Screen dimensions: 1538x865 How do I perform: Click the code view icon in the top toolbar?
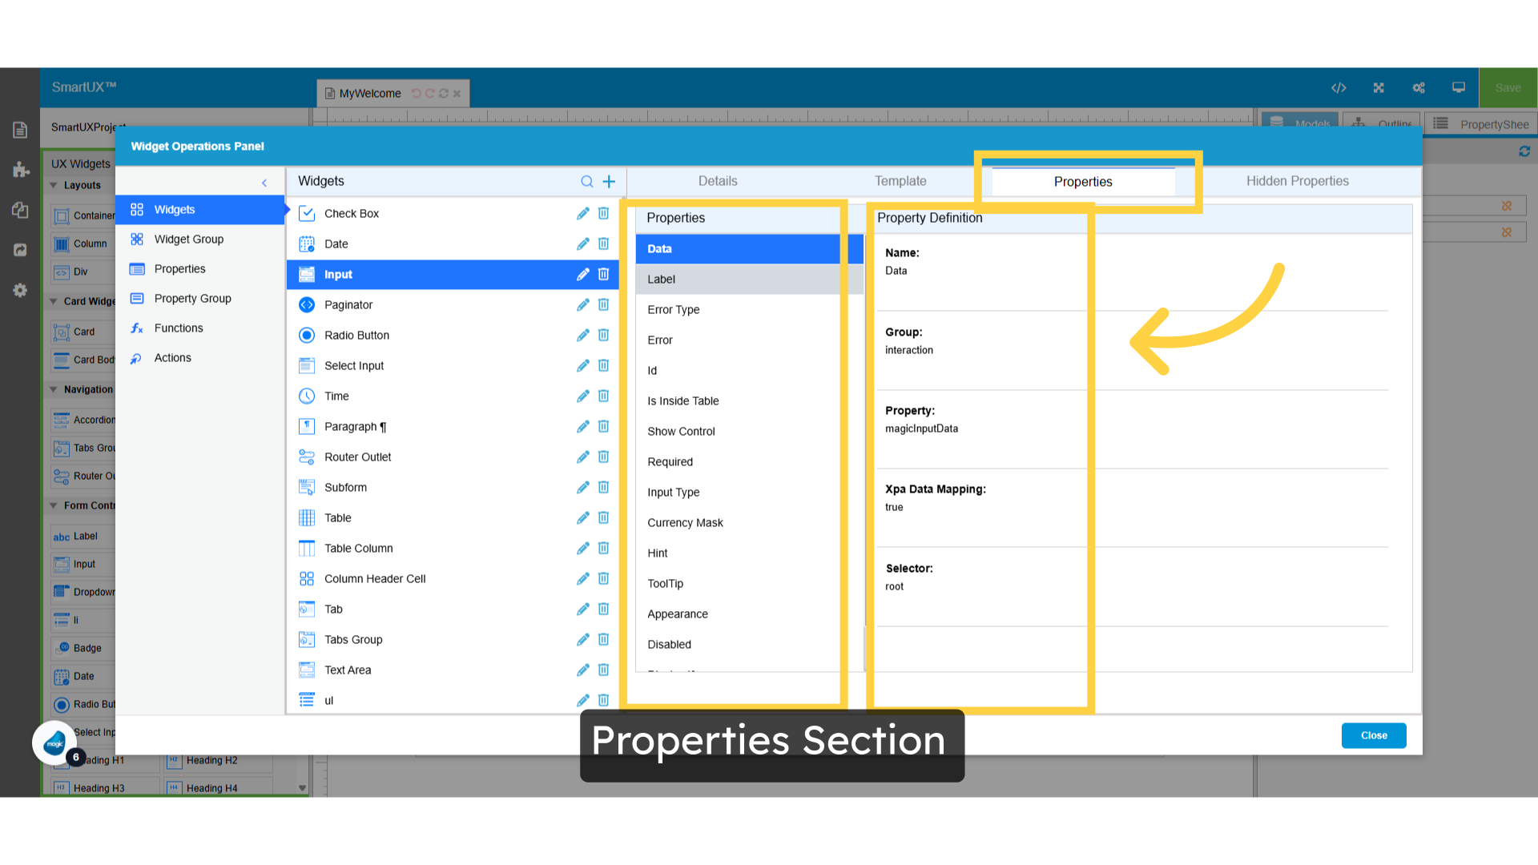1339,88
